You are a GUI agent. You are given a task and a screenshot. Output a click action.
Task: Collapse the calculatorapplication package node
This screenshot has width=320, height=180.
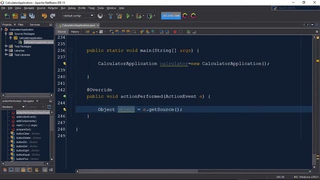pos(10,38)
